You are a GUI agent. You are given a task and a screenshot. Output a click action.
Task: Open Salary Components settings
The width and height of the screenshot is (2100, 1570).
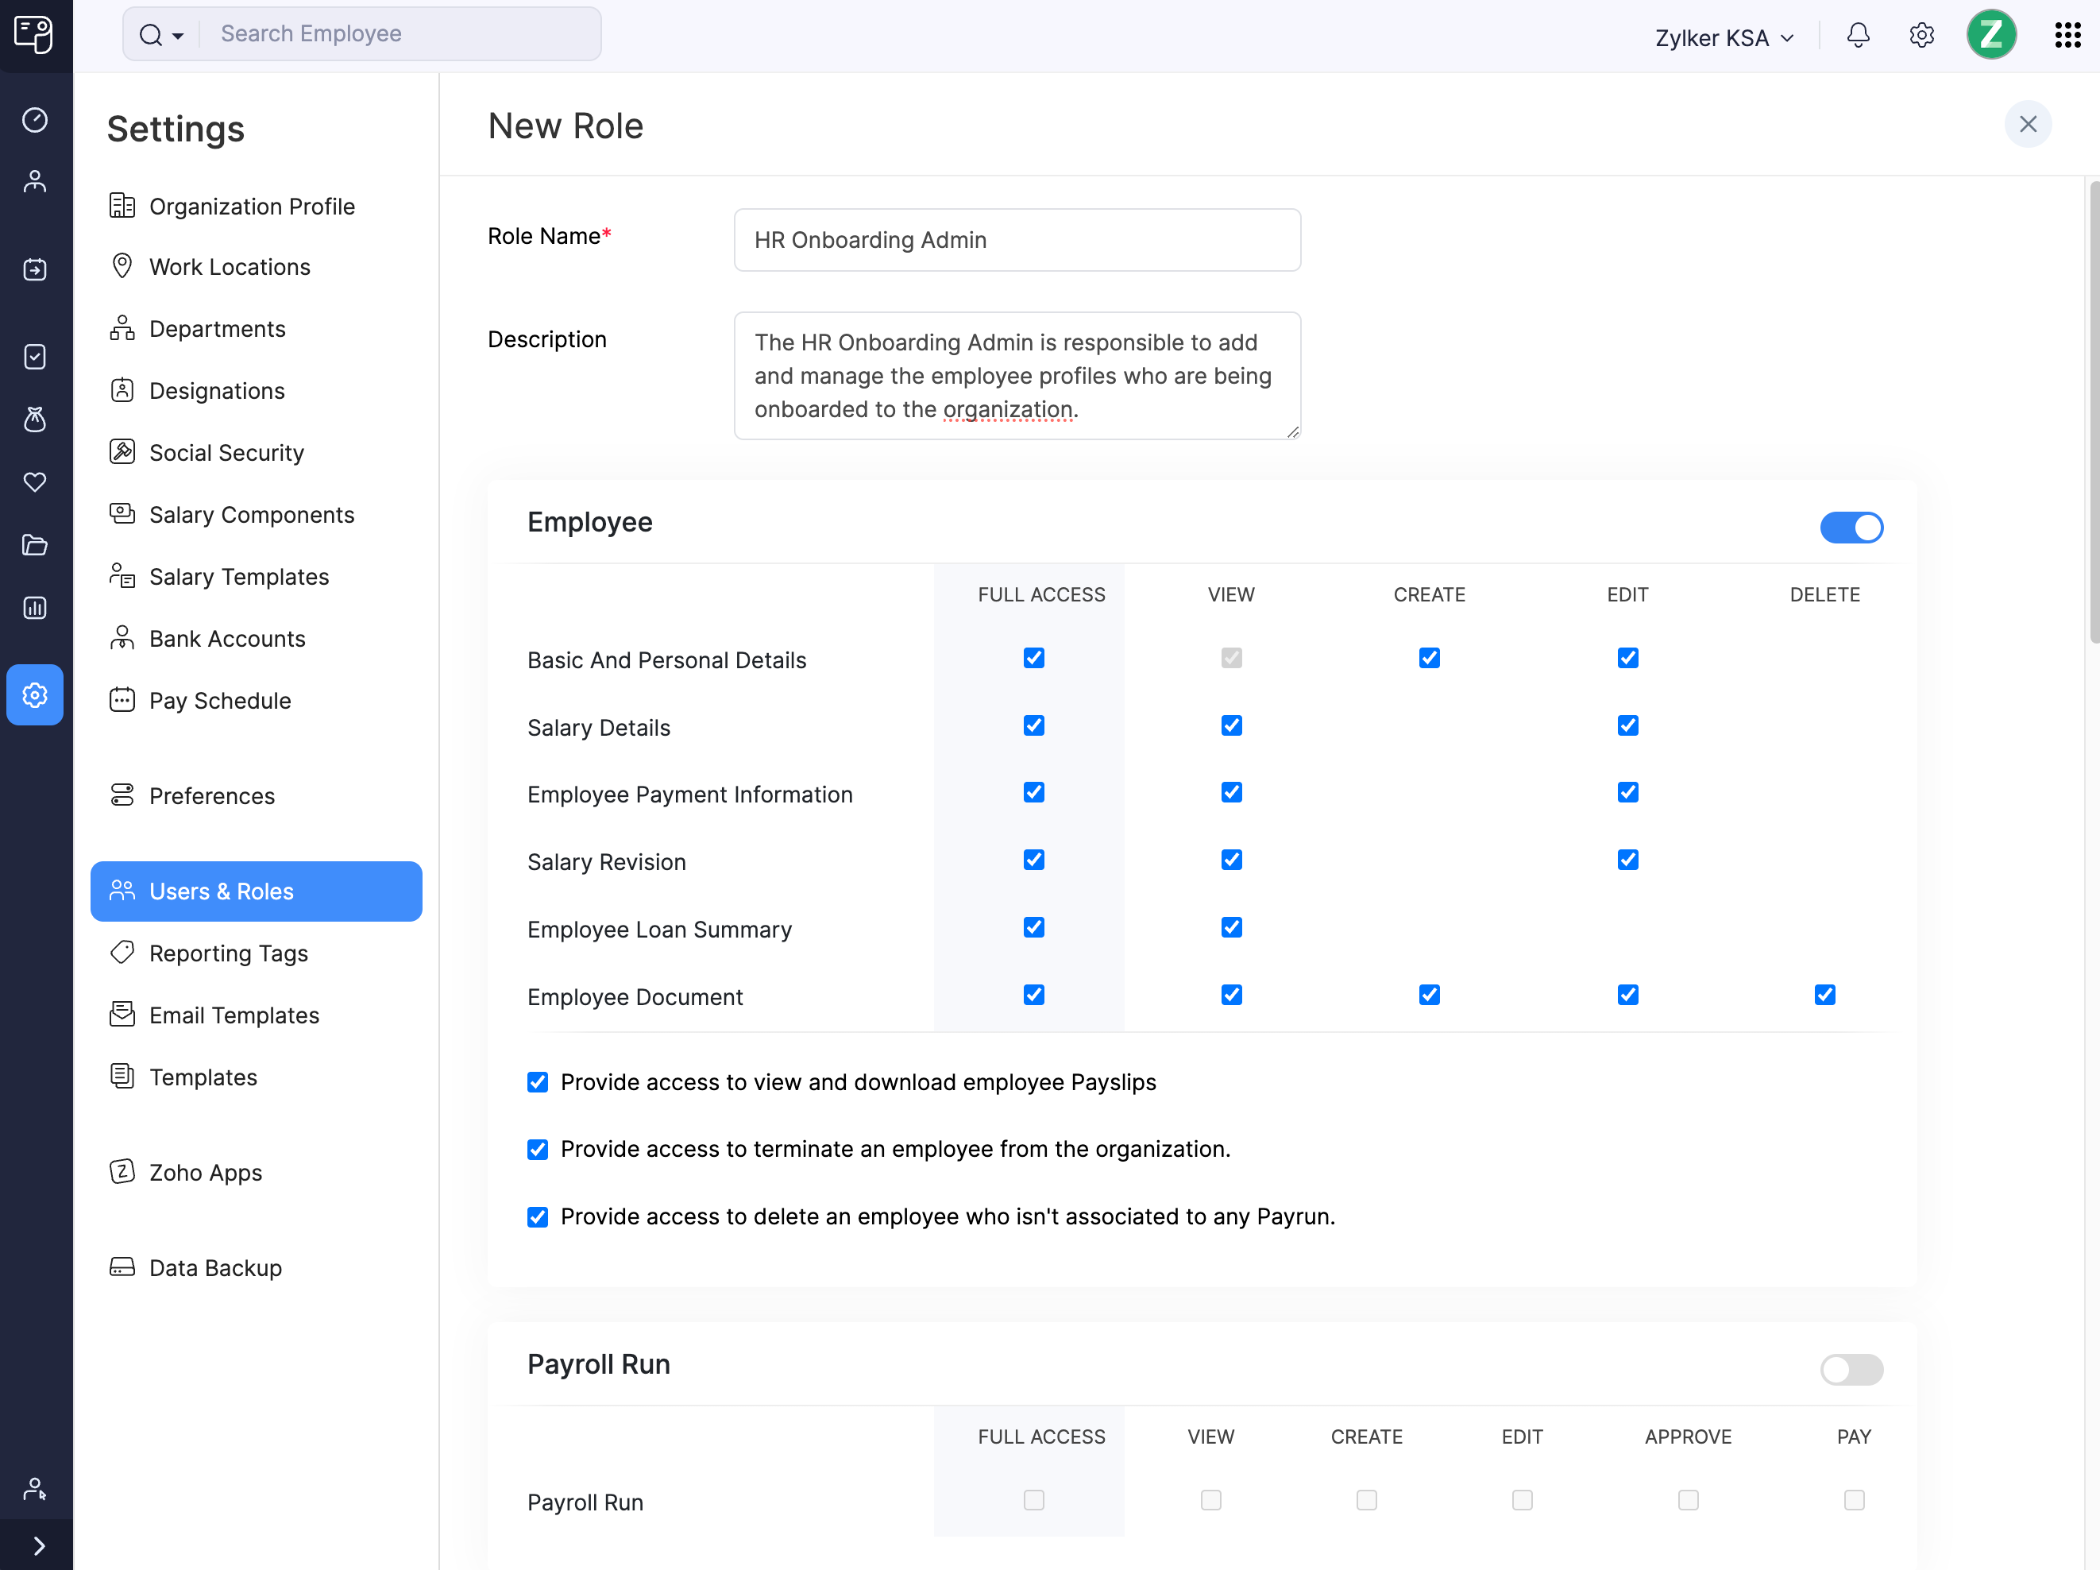pyautogui.click(x=252, y=515)
